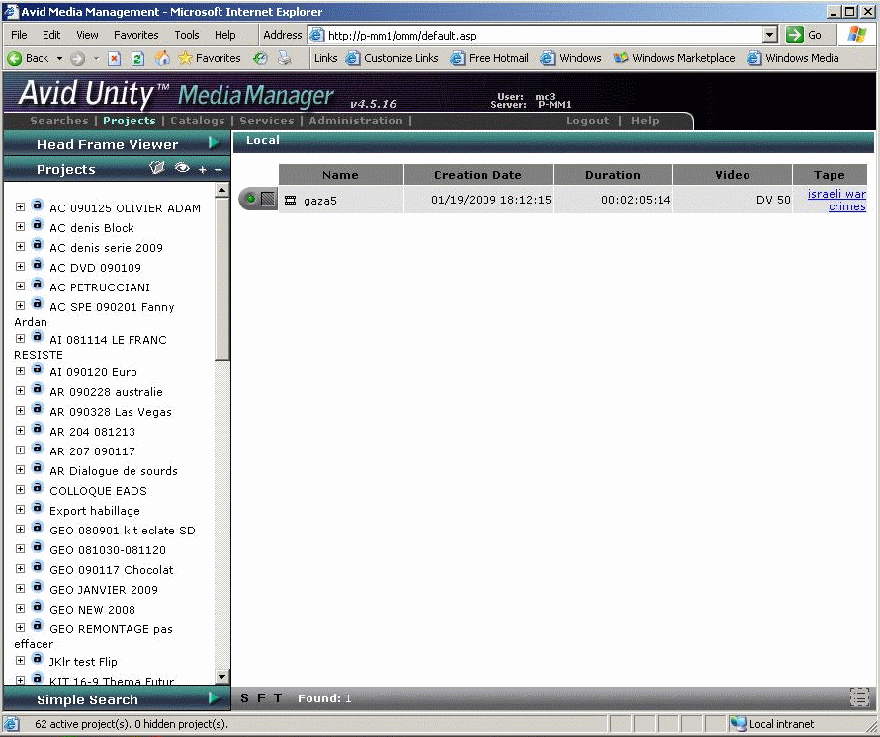Click the T button in bottom bar
The image size is (880, 737).
tap(278, 698)
